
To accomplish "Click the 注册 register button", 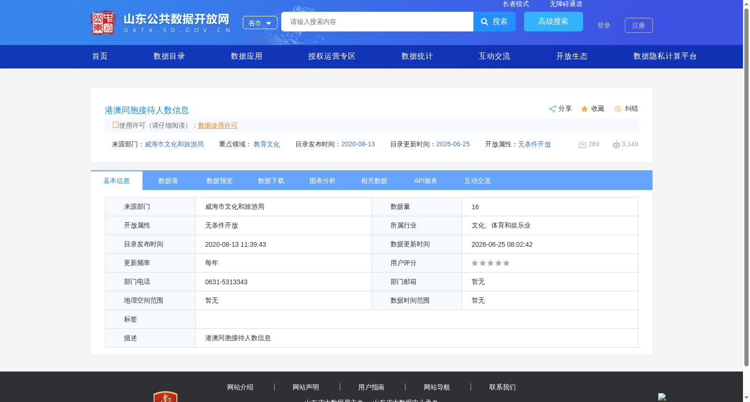I will point(639,25).
